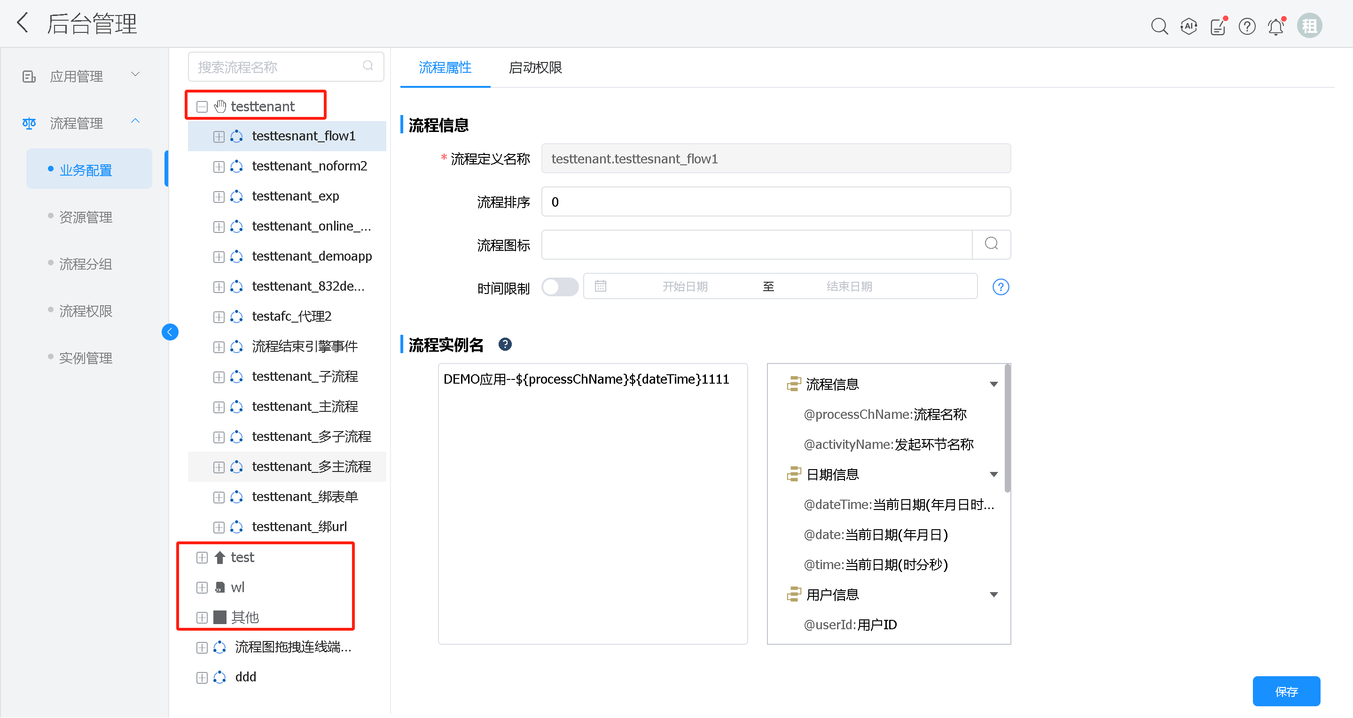The height and width of the screenshot is (718, 1353).
Task: Open 资源管理 in the sidebar
Action: click(x=86, y=217)
